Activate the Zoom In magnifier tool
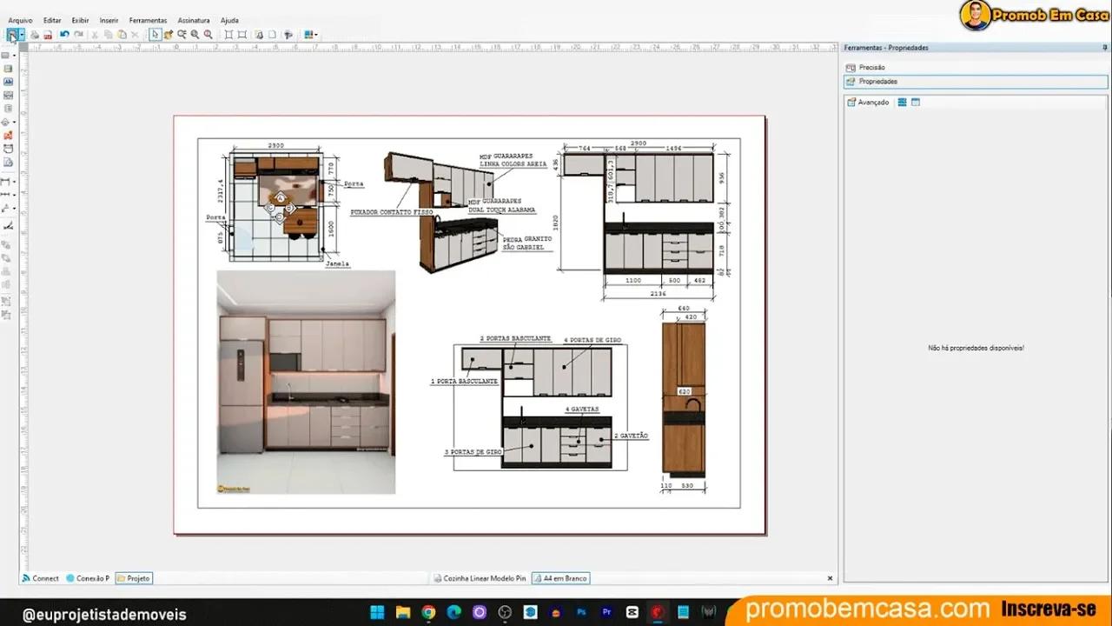The width and height of the screenshot is (1112, 626). tap(194, 35)
